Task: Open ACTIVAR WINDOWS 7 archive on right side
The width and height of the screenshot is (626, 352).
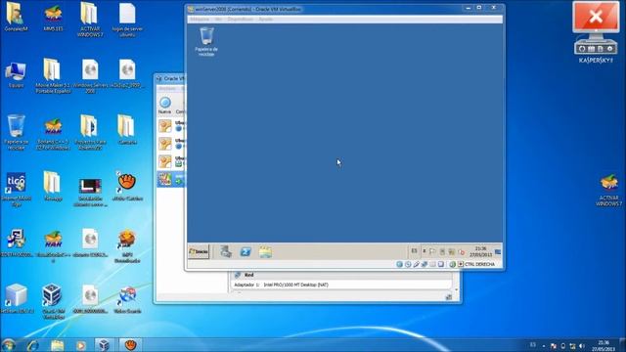Action: click(x=608, y=190)
